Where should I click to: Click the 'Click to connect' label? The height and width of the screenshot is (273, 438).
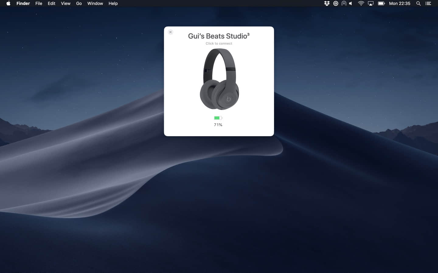(219, 43)
